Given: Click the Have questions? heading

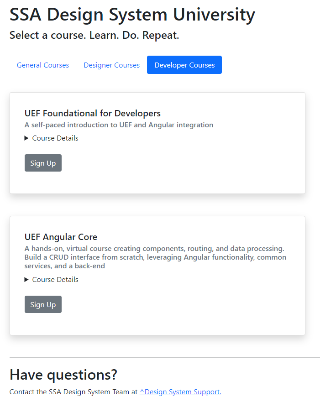Looking at the screenshot, I should [x=63, y=374].
